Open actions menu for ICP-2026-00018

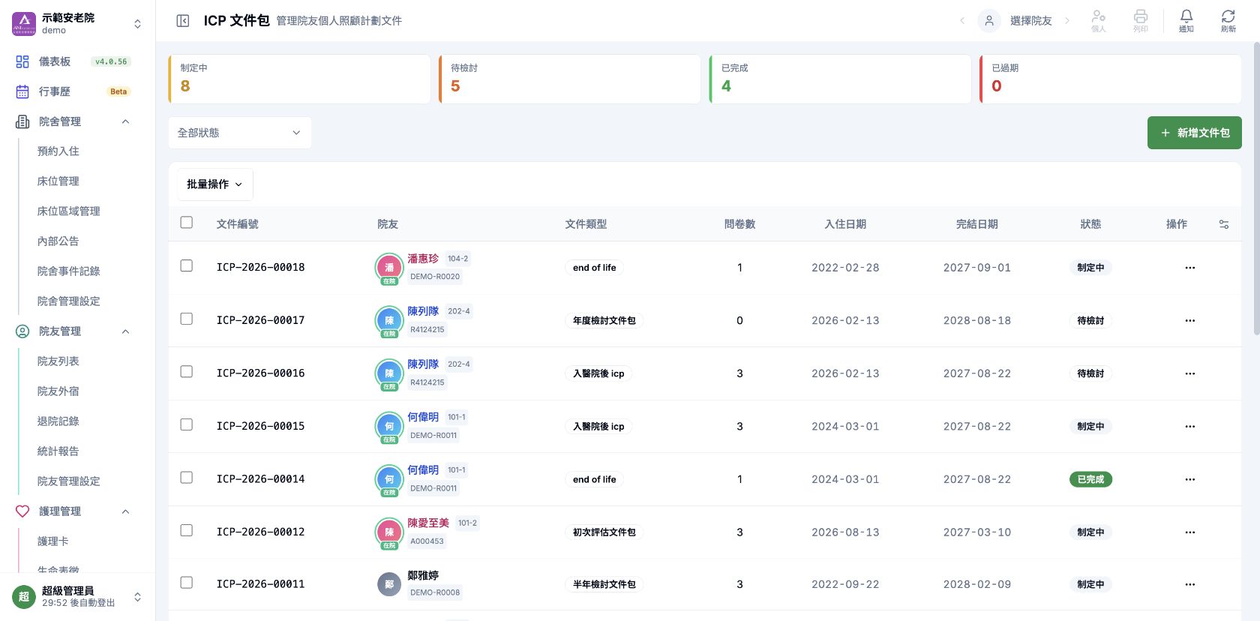click(1190, 268)
